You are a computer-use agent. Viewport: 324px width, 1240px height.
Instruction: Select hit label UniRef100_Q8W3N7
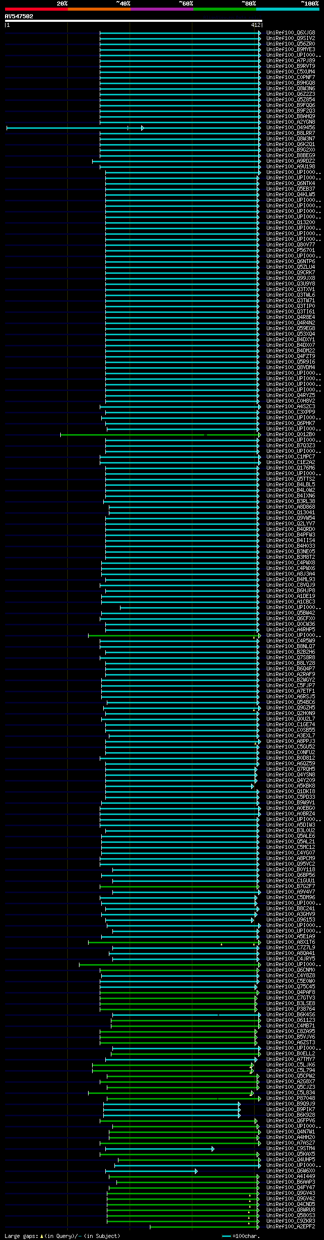(291, 139)
